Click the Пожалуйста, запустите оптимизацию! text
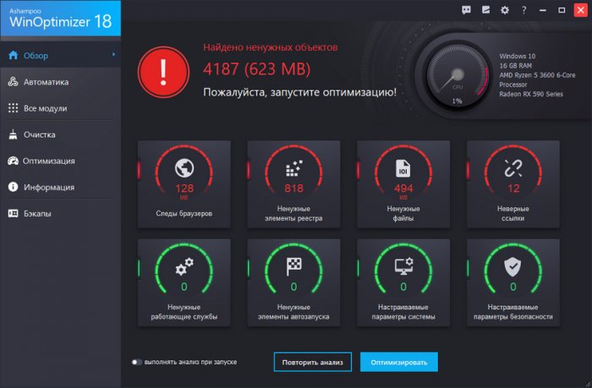 click(299, 92)
